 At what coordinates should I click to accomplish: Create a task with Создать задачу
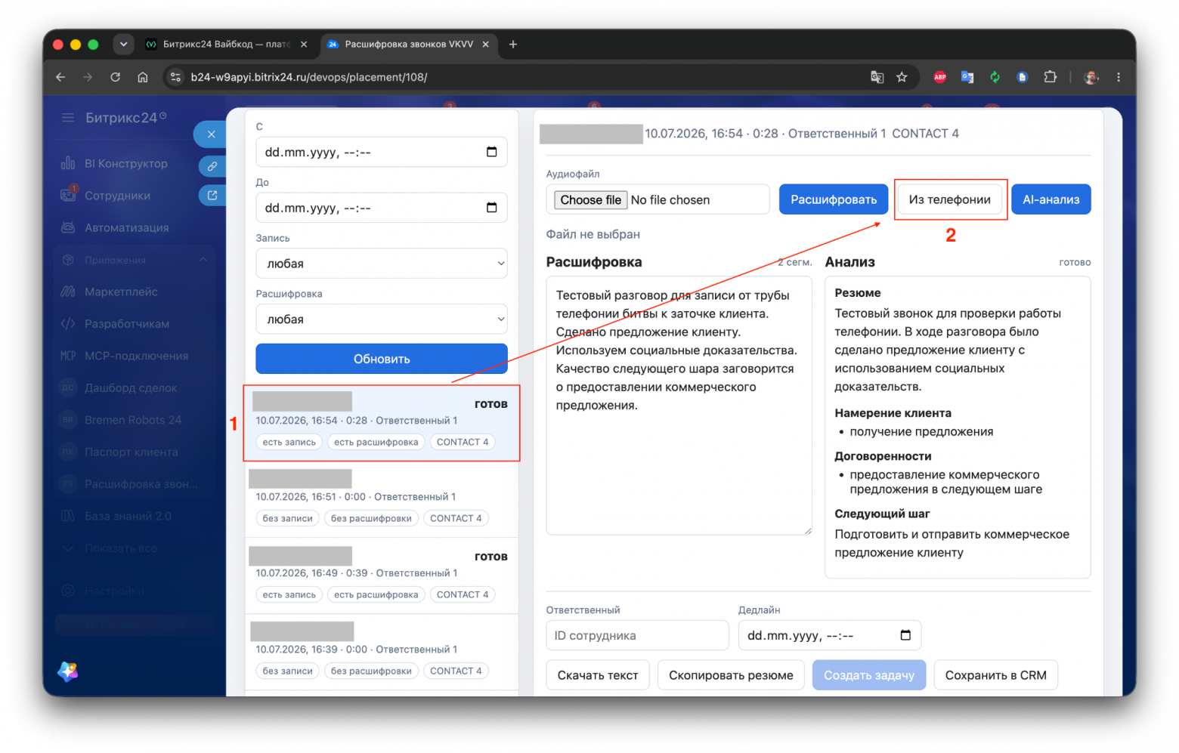(868, 675)
